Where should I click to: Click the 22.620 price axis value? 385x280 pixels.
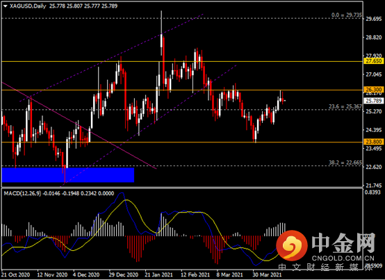[374, 167]
